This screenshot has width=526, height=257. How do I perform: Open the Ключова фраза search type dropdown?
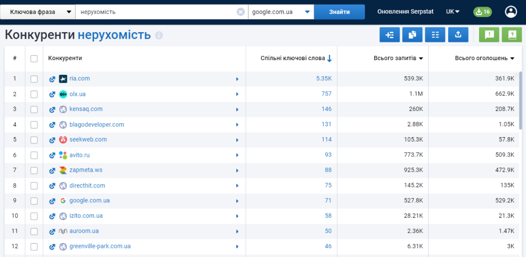pos(38,12)
